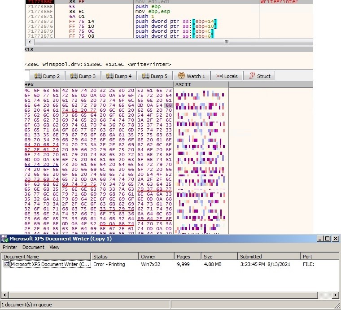Screen dimensions: 341x310
Task: Open the Document menu
Action: click(33, 247)
